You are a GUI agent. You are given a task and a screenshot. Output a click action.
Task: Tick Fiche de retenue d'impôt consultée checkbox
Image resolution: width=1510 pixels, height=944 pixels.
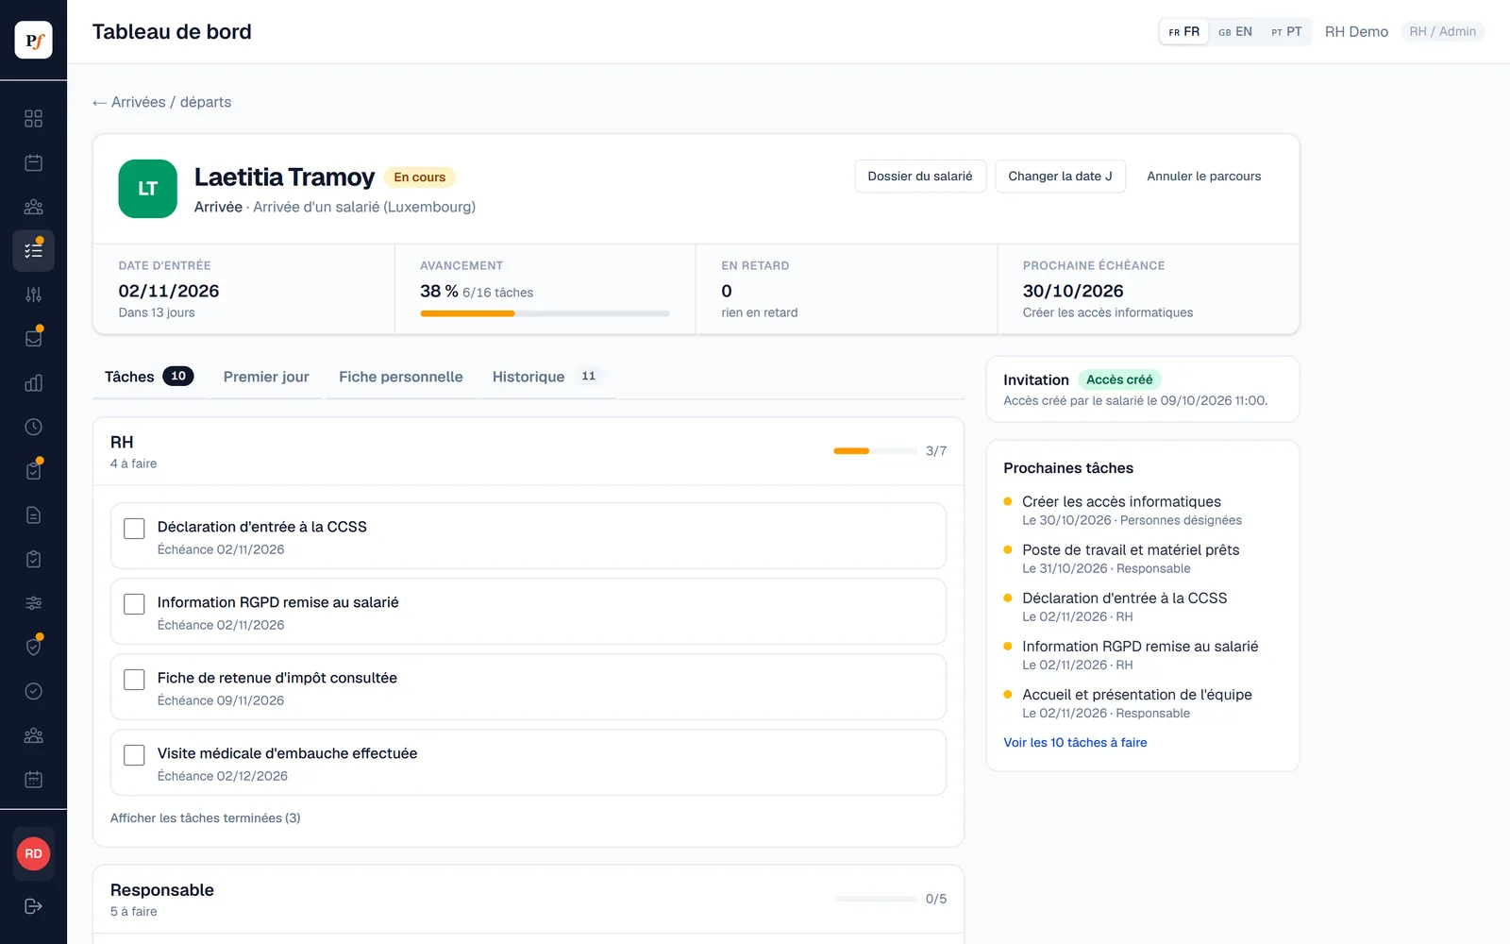click(134, 680)
